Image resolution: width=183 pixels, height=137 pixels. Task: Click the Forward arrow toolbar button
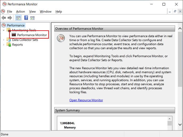pyautogui.click(x=10, y=18)
